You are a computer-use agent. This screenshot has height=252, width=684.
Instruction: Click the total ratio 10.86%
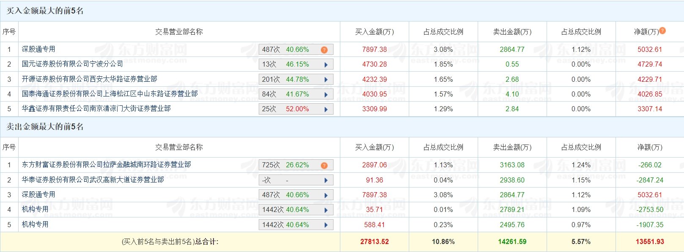(x=443, y=242)
